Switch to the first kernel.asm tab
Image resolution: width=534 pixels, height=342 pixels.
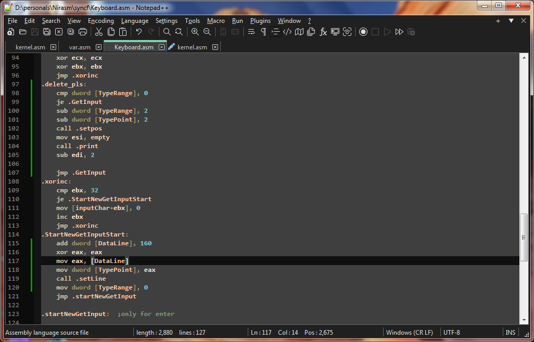tap(30, 47)
